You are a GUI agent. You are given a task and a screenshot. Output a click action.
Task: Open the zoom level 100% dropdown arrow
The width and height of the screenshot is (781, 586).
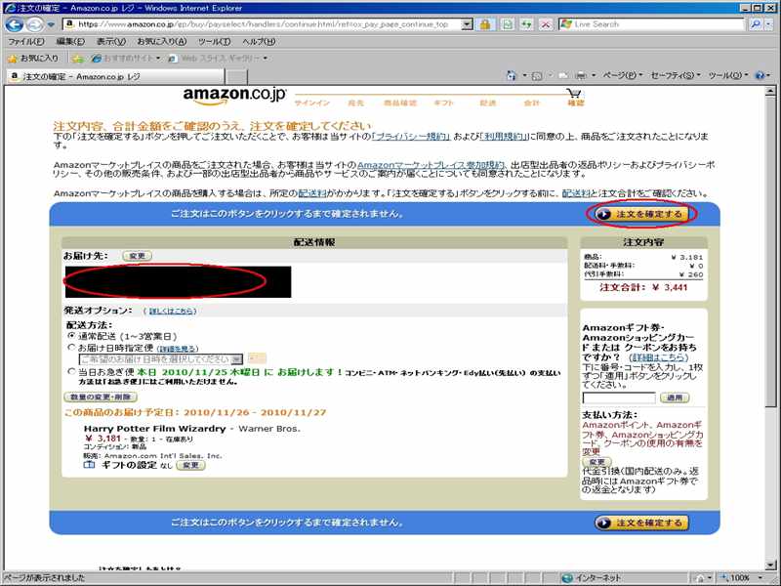coord(760,578)
